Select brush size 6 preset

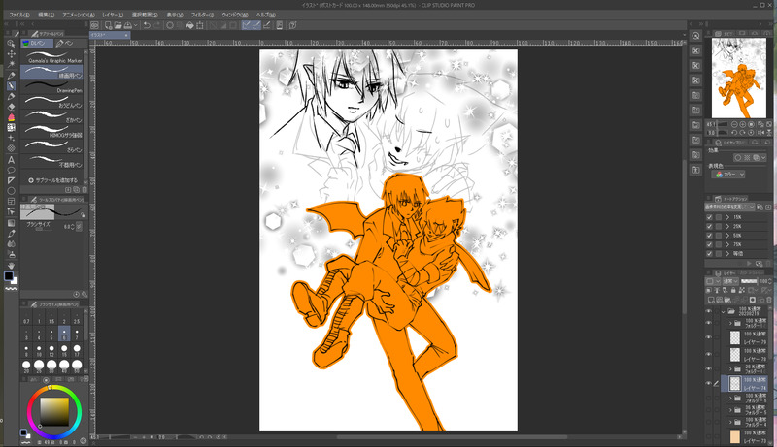point(64,334)
